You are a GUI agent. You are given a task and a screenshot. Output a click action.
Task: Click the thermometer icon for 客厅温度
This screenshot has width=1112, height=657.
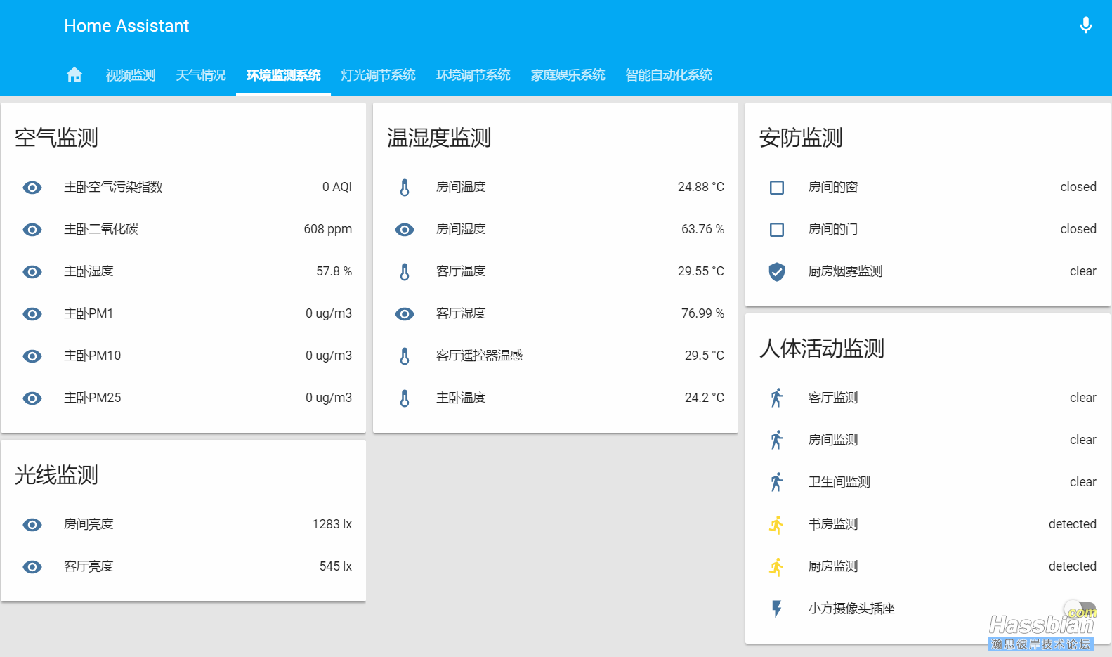pyautogui.click(x=405, y=272)
